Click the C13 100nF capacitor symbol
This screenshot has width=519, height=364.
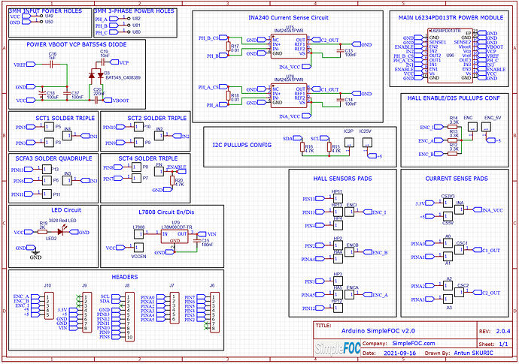click(340, 51)
